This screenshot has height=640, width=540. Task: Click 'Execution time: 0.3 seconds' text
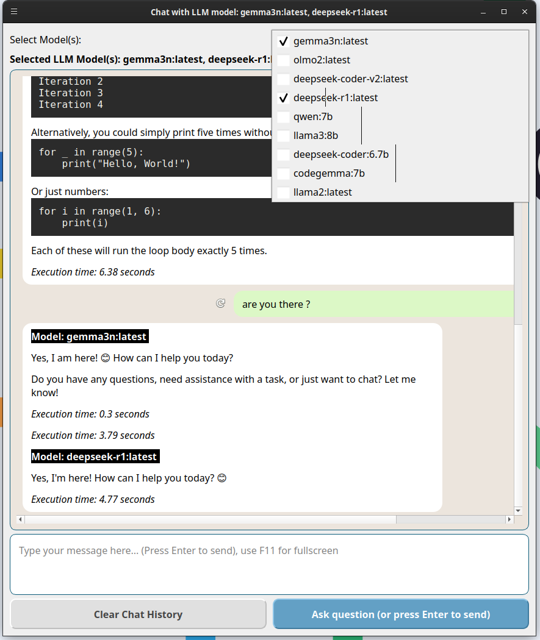90,414
